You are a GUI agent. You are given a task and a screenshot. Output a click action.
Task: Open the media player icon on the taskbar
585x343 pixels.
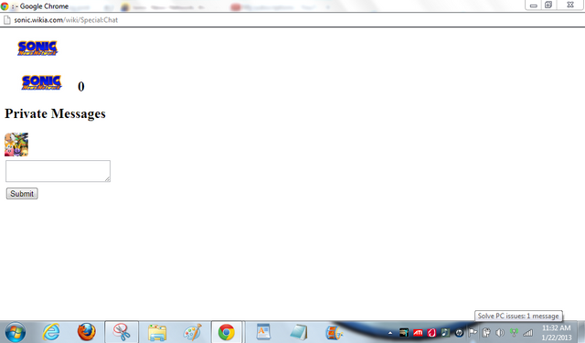click(x=334, y=332)
